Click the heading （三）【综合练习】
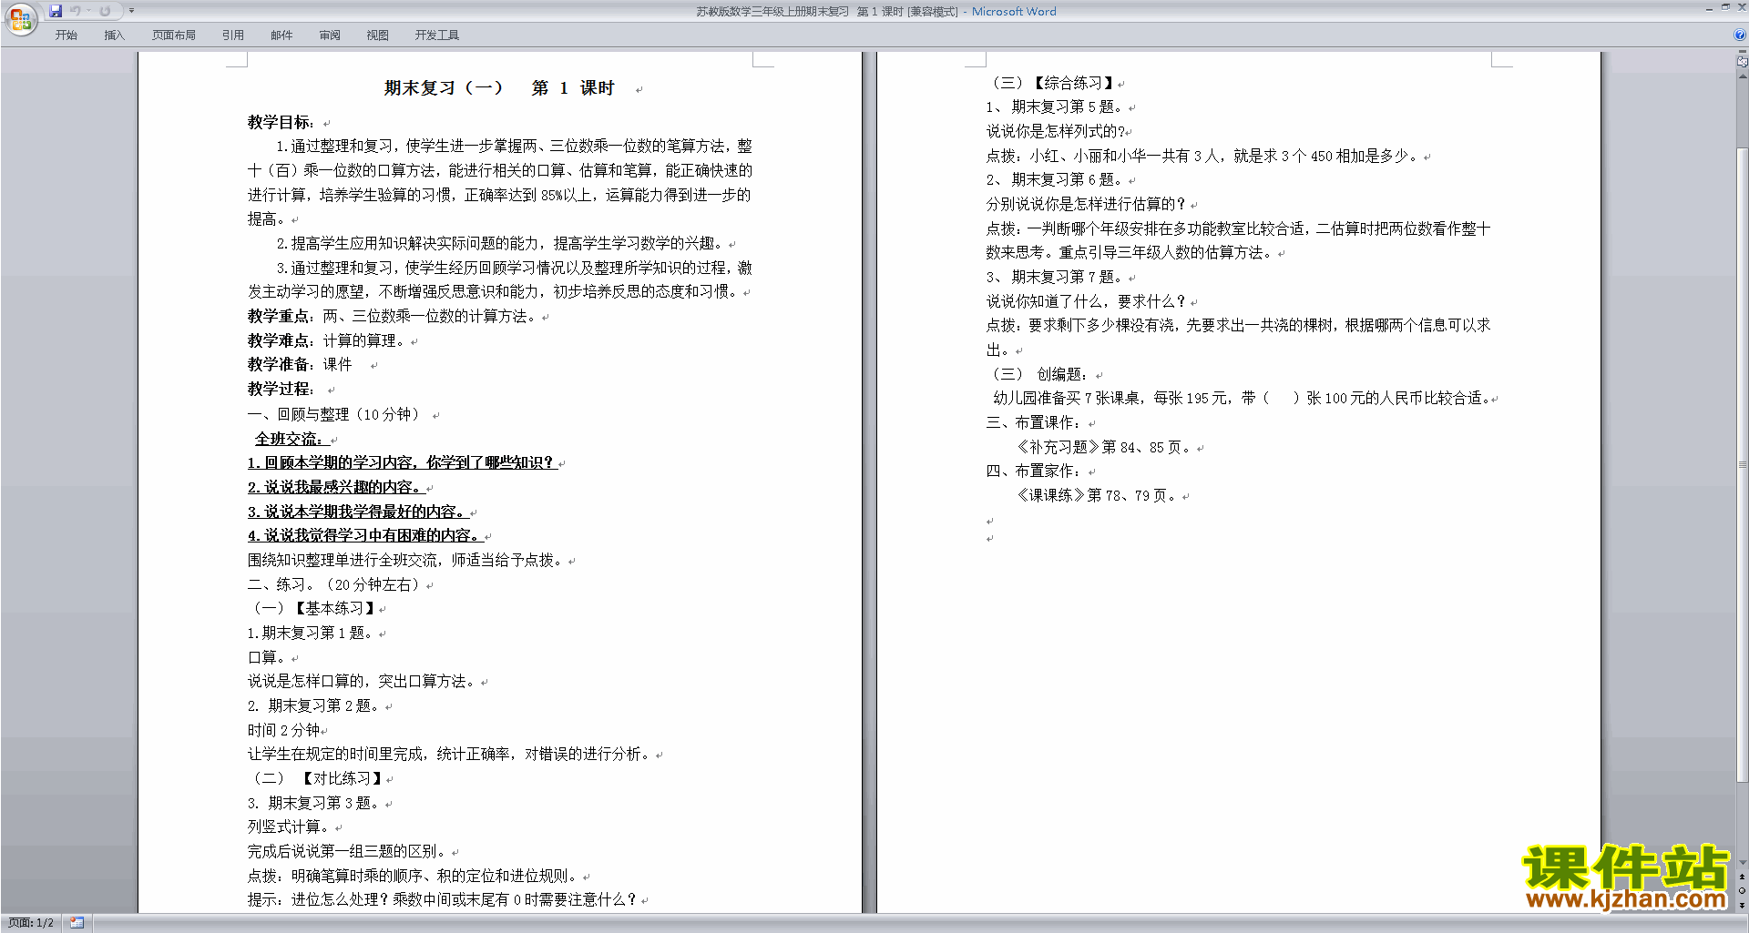1749x933 pixels. [1052, 83]
